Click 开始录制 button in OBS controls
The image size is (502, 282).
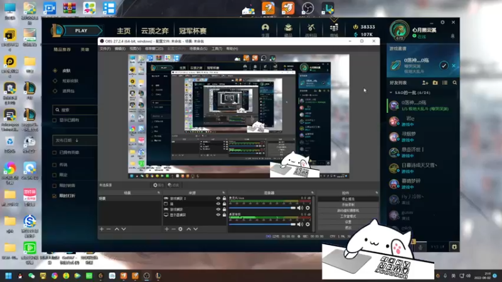point(348,205)
